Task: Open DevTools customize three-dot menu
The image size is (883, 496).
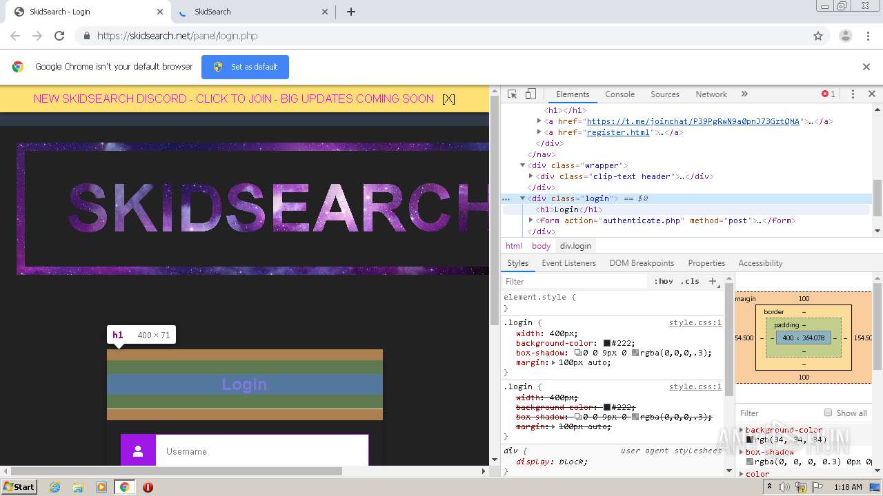Action: (853, 94)
